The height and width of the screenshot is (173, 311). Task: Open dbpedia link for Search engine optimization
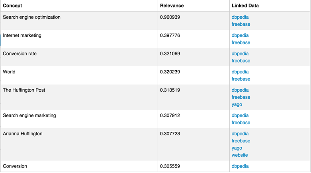click(240, 17)
